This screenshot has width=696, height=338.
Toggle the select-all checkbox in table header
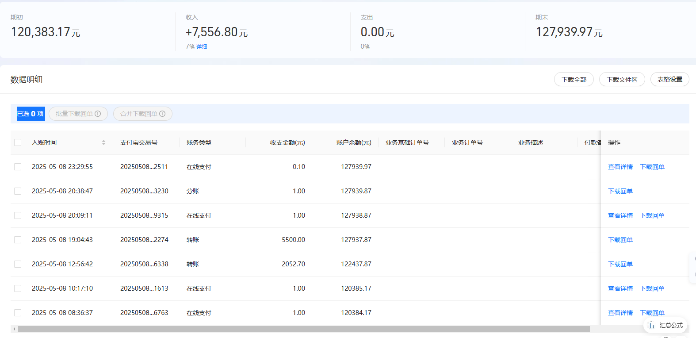[18, 142]
